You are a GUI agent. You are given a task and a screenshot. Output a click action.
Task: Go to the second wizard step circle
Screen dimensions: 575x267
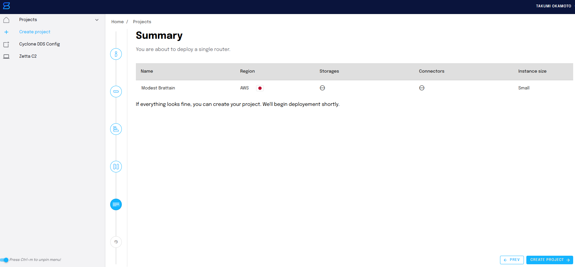point(116,92)
